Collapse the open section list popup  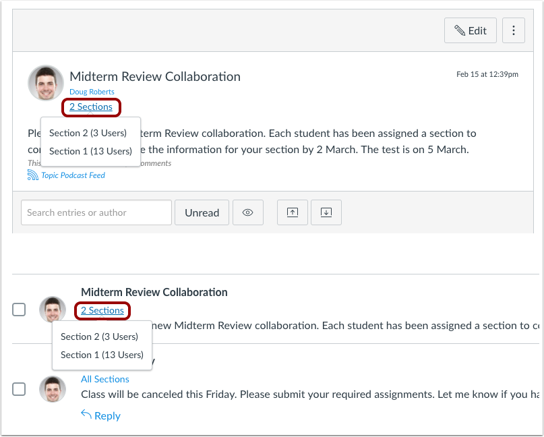[x=91, y=107]
